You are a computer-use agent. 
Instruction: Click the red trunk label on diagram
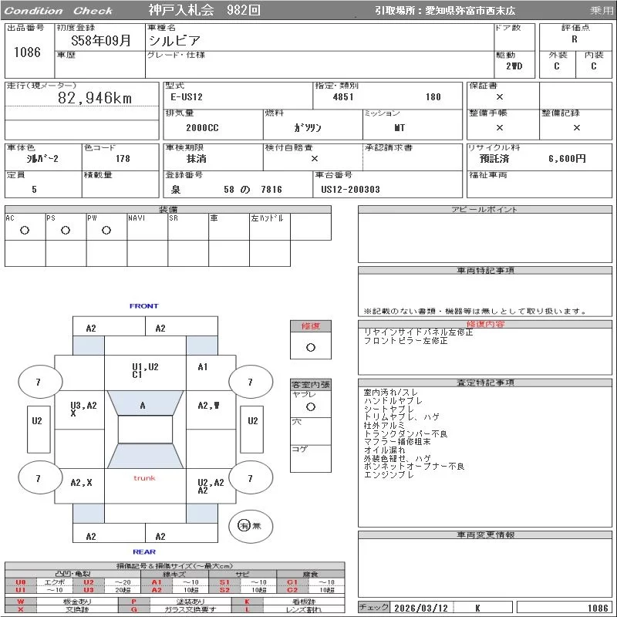click(144, 478)
